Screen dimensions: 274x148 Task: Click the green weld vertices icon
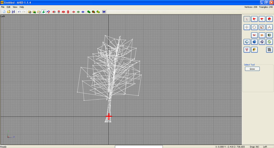(x=78, y=12)
